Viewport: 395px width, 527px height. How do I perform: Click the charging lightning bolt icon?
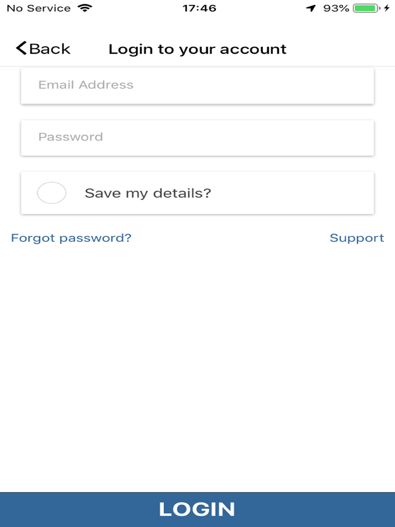pyautogui.click(x=387, y=8)
